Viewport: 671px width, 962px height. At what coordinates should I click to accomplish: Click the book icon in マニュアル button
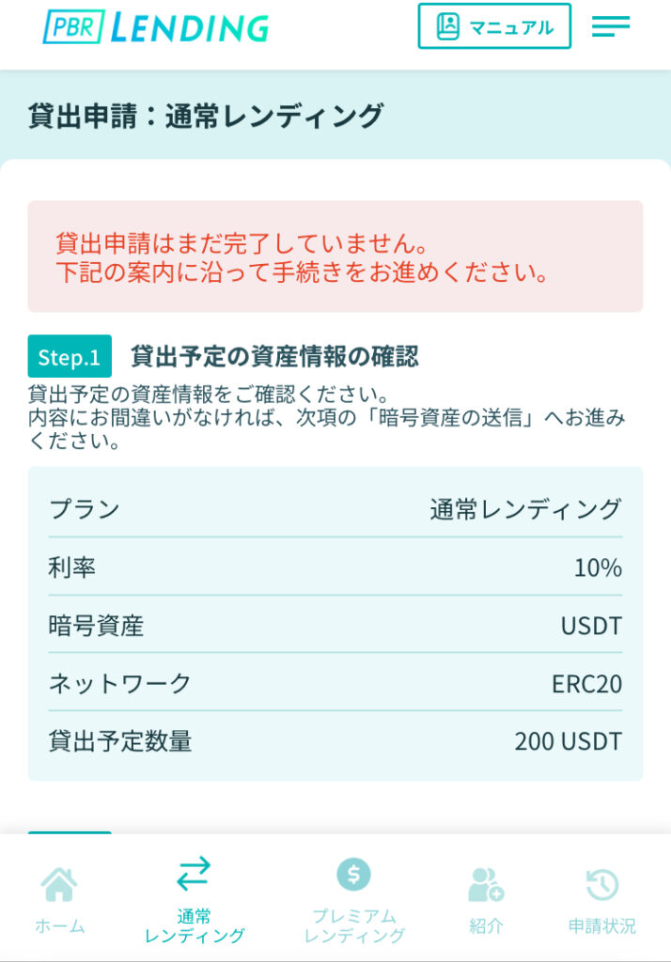click(448, 26)
